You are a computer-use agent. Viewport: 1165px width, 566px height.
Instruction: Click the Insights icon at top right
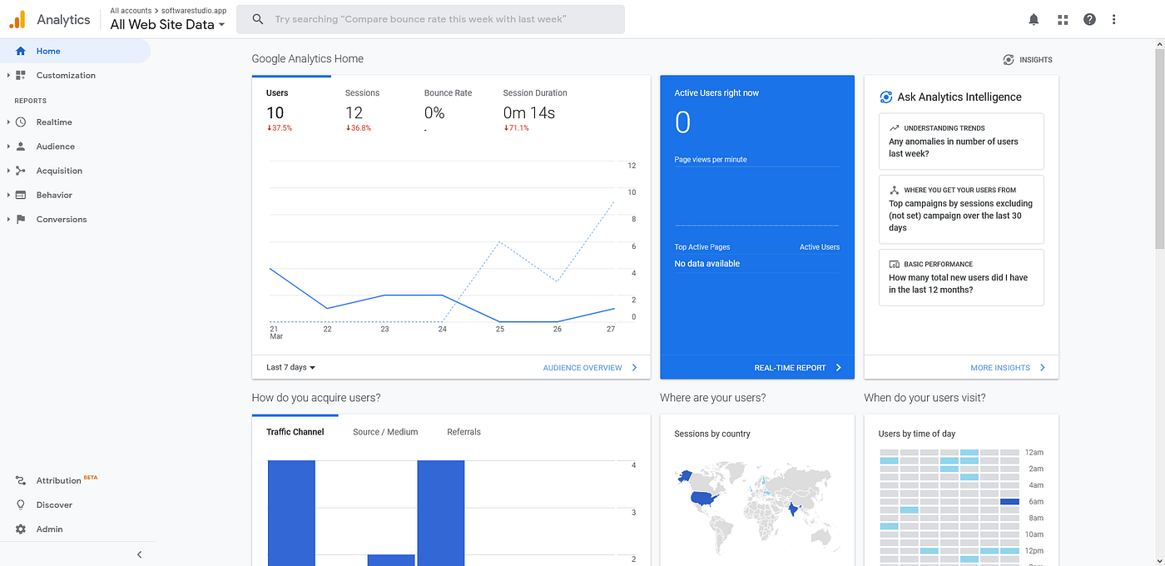point(1009,59)
